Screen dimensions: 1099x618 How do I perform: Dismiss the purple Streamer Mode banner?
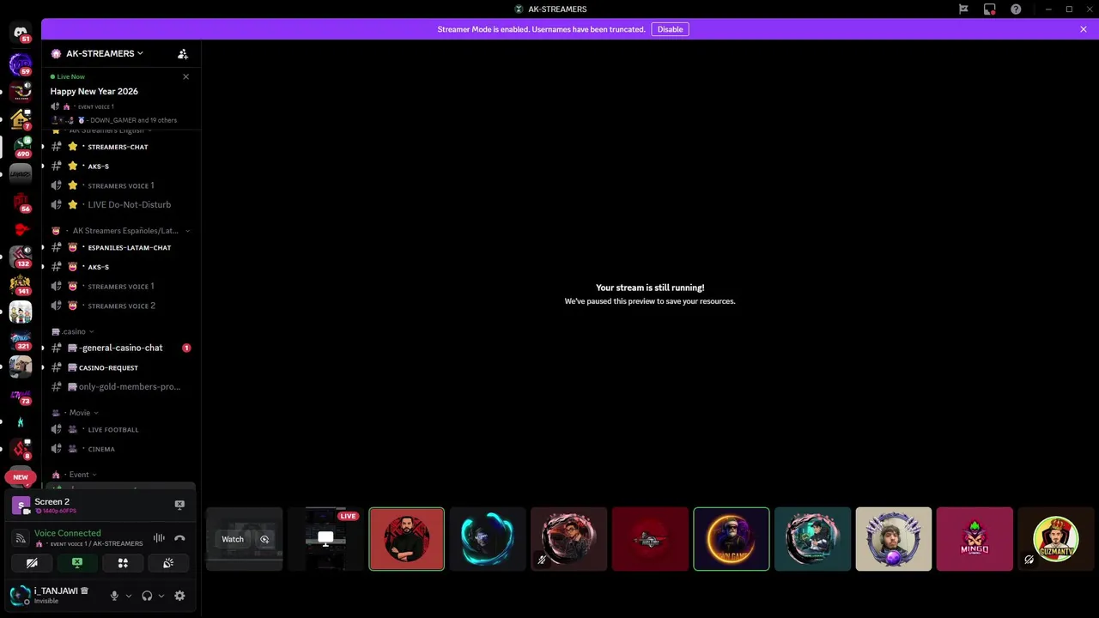[1084, 29]
